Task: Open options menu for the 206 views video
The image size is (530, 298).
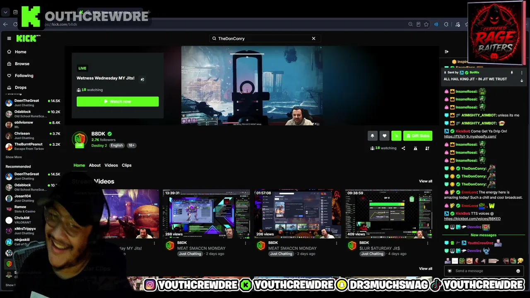Action: tap(337, 243)
